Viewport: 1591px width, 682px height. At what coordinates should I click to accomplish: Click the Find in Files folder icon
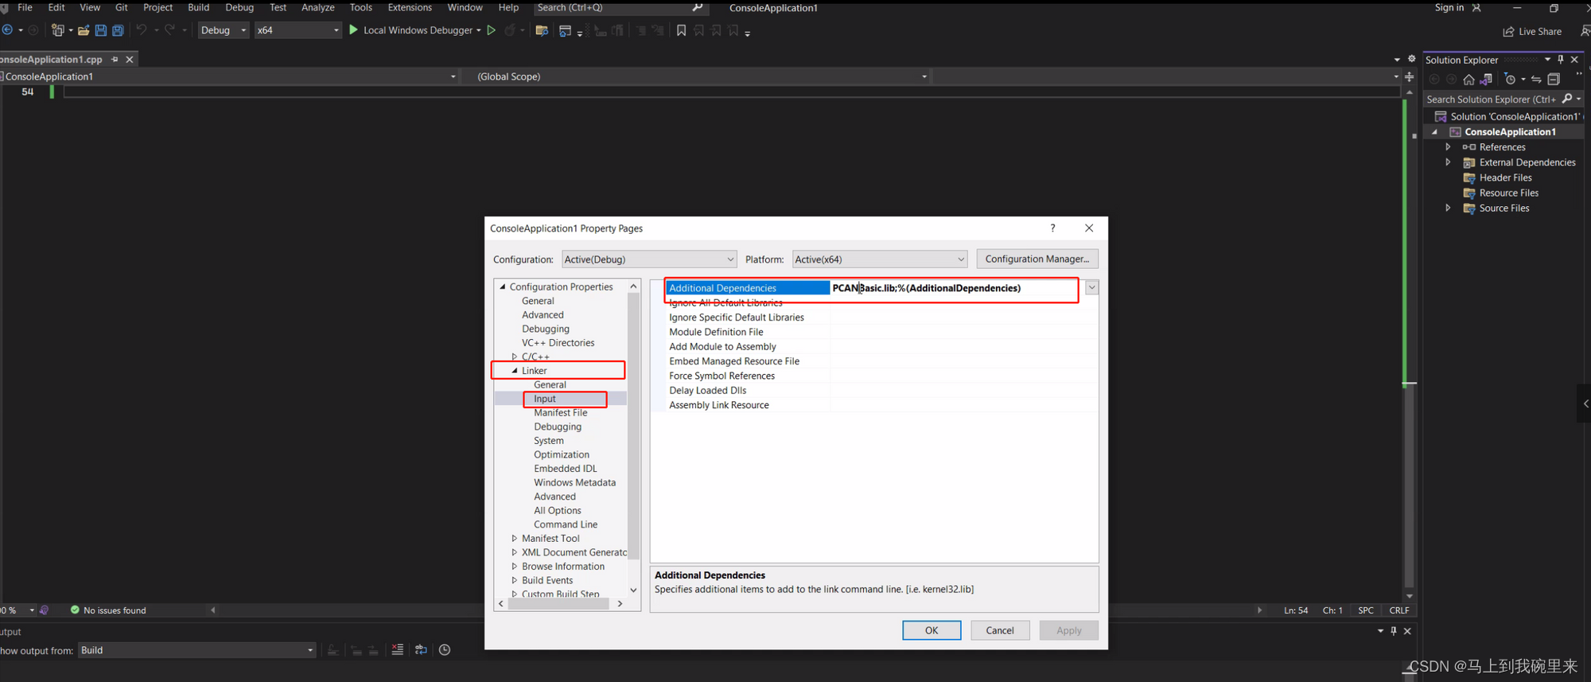coord(542,30)
